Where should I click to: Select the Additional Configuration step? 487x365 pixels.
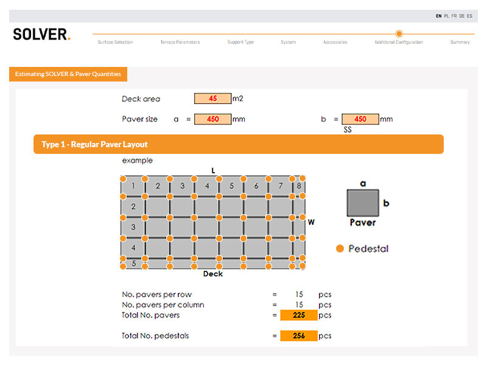(x=399, y=42)
